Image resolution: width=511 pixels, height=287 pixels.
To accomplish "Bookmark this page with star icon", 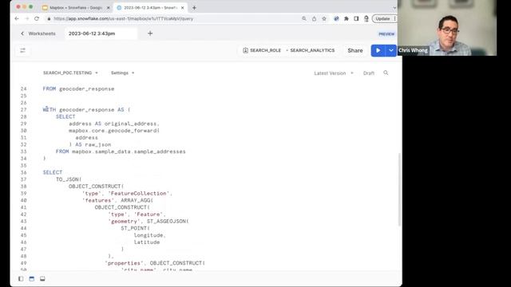I will click(x=324, y=18).
